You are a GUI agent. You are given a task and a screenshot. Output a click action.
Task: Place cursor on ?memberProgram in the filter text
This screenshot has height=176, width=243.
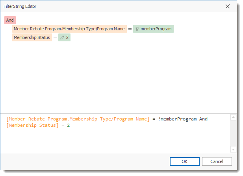coord(177,119)
